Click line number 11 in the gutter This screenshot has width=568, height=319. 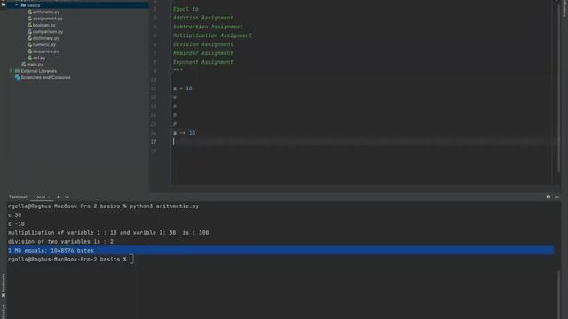[154, 89]
